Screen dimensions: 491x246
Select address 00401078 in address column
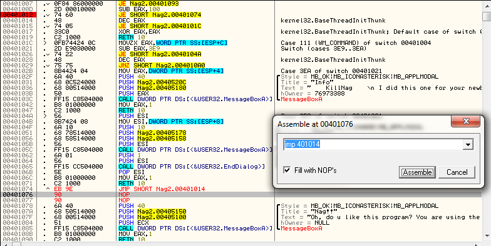coord(18,206)
